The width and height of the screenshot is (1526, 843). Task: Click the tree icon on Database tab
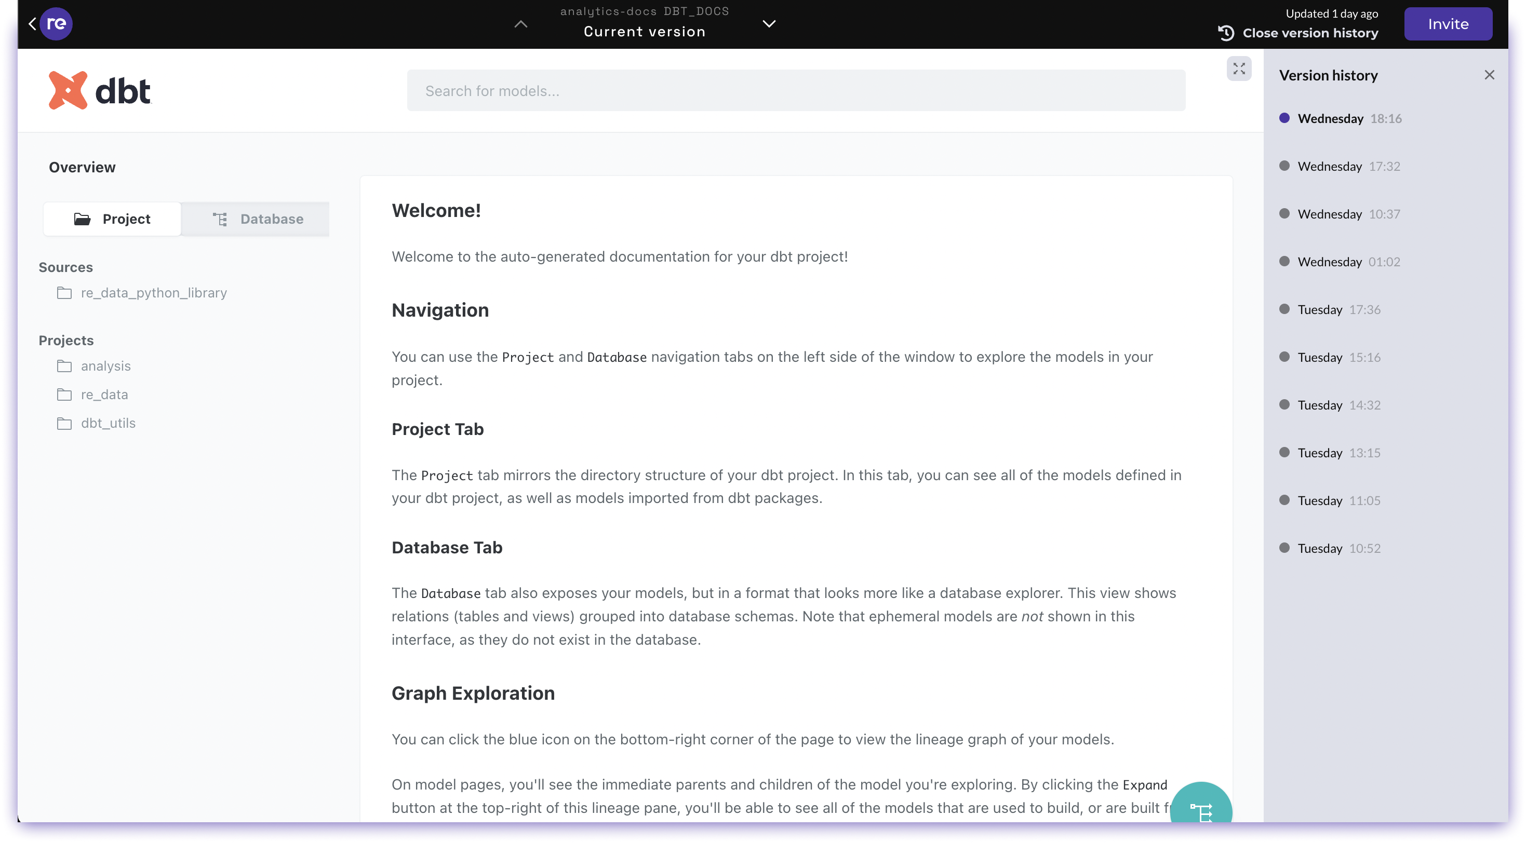coord(220,219)
